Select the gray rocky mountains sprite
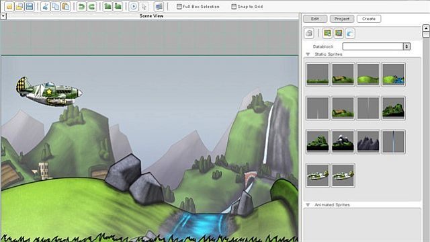The width and height of the screenshot is (430, 242). click(368, 142)
